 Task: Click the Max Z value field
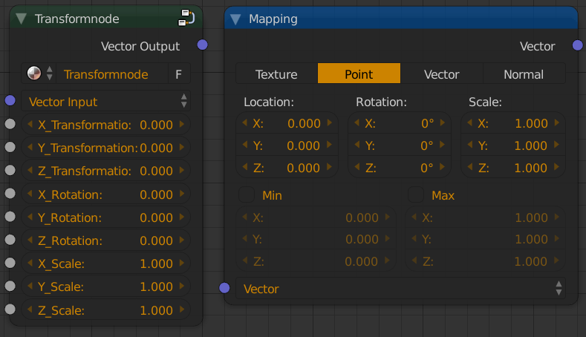click(485, 261)
